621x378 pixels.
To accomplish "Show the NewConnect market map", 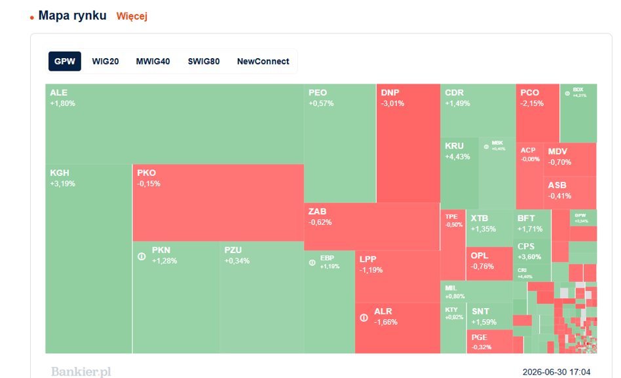I will point(263,61).
